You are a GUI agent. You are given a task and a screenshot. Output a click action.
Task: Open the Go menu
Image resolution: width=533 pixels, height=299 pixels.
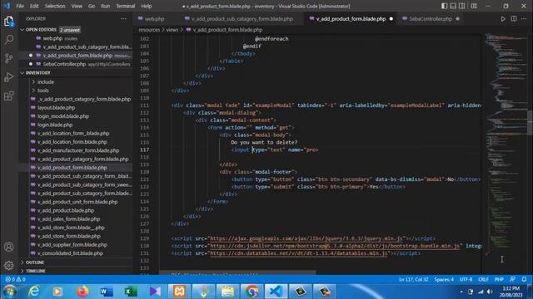(92, 6)
